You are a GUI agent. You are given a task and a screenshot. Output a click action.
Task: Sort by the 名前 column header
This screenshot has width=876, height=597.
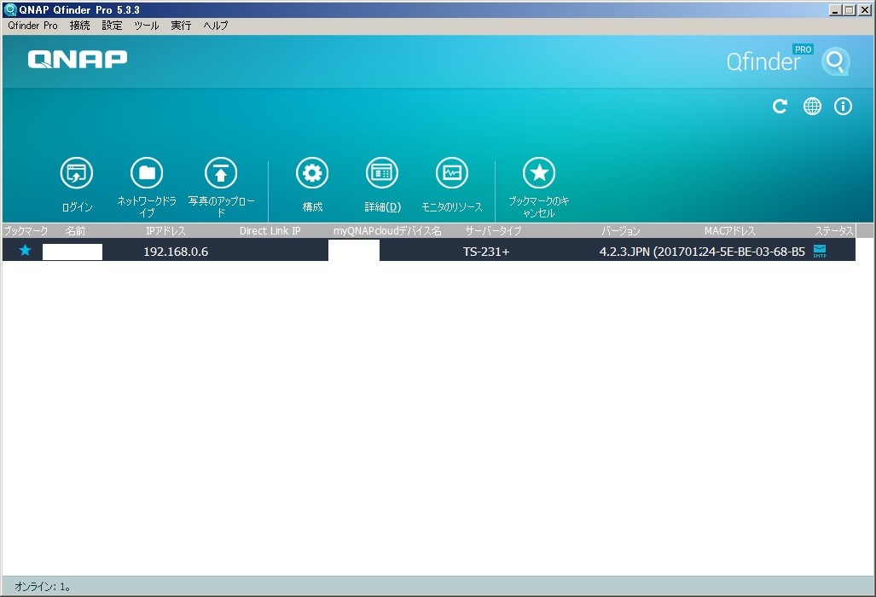(x=75, y=230)
